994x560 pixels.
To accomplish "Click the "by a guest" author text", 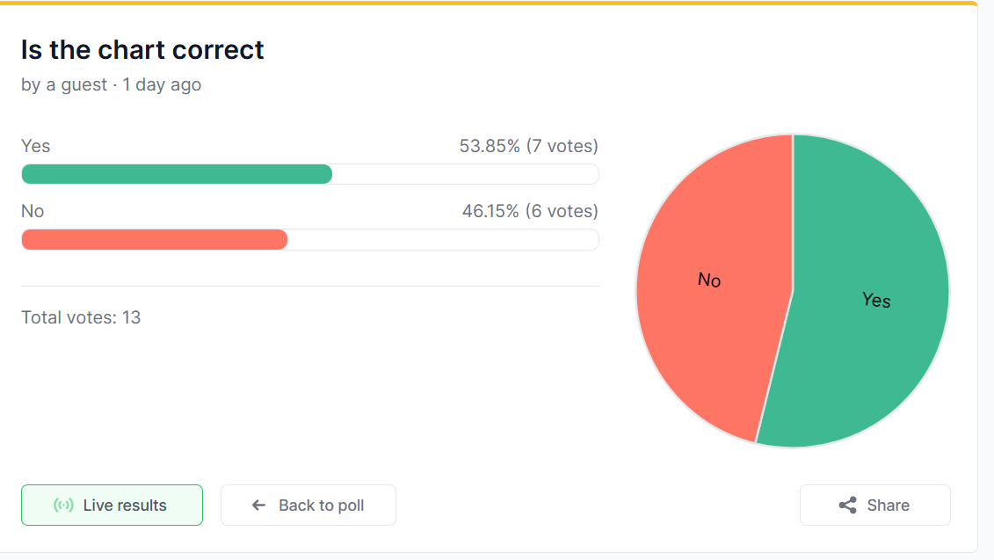I will pos(63,85).
